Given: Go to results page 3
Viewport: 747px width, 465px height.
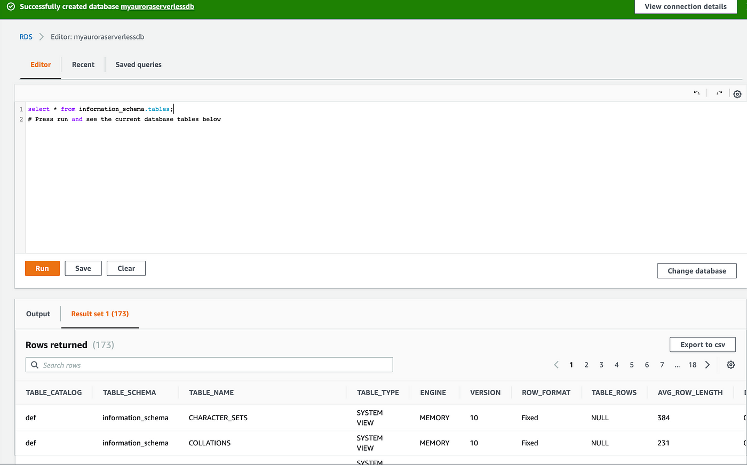Looking at the screenshot, I should (601, 365).
